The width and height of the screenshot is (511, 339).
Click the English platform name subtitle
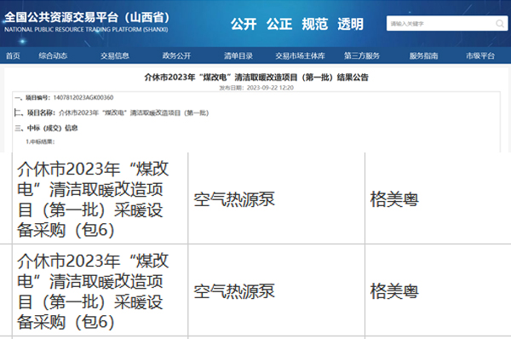(86, 29)
